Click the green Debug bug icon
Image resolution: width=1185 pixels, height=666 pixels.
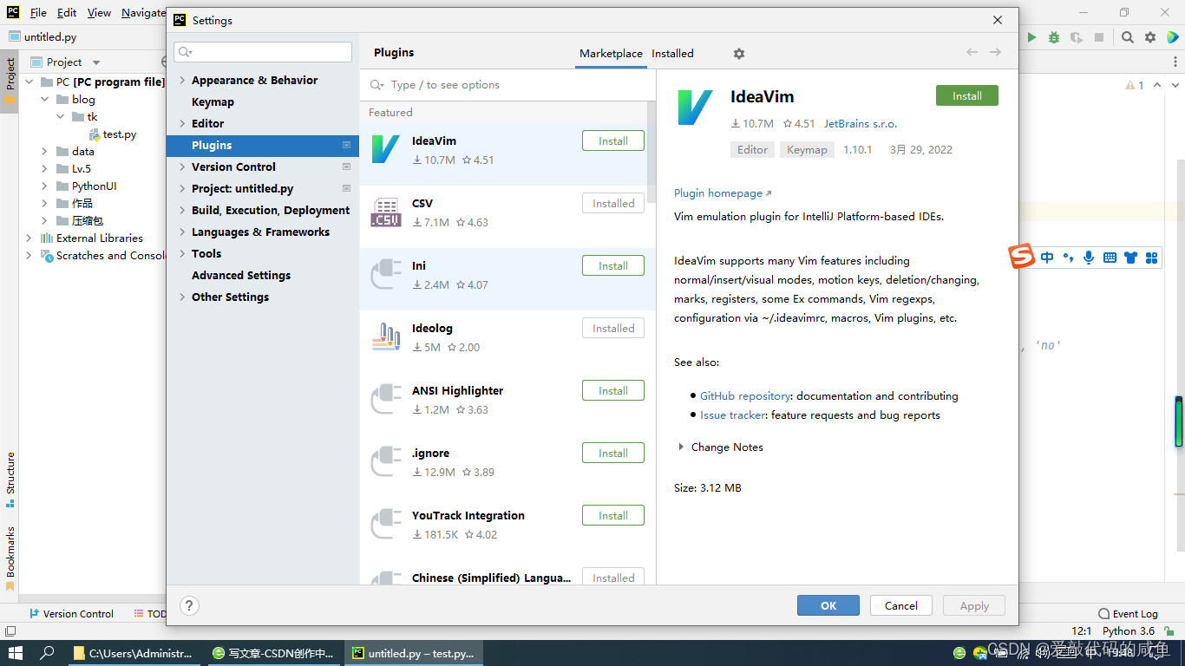(1054, 37)
